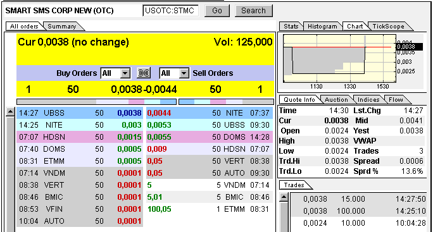Click the Trades count value 3
Viewport: 433px width, 232px height.
[x=421, y=151]
